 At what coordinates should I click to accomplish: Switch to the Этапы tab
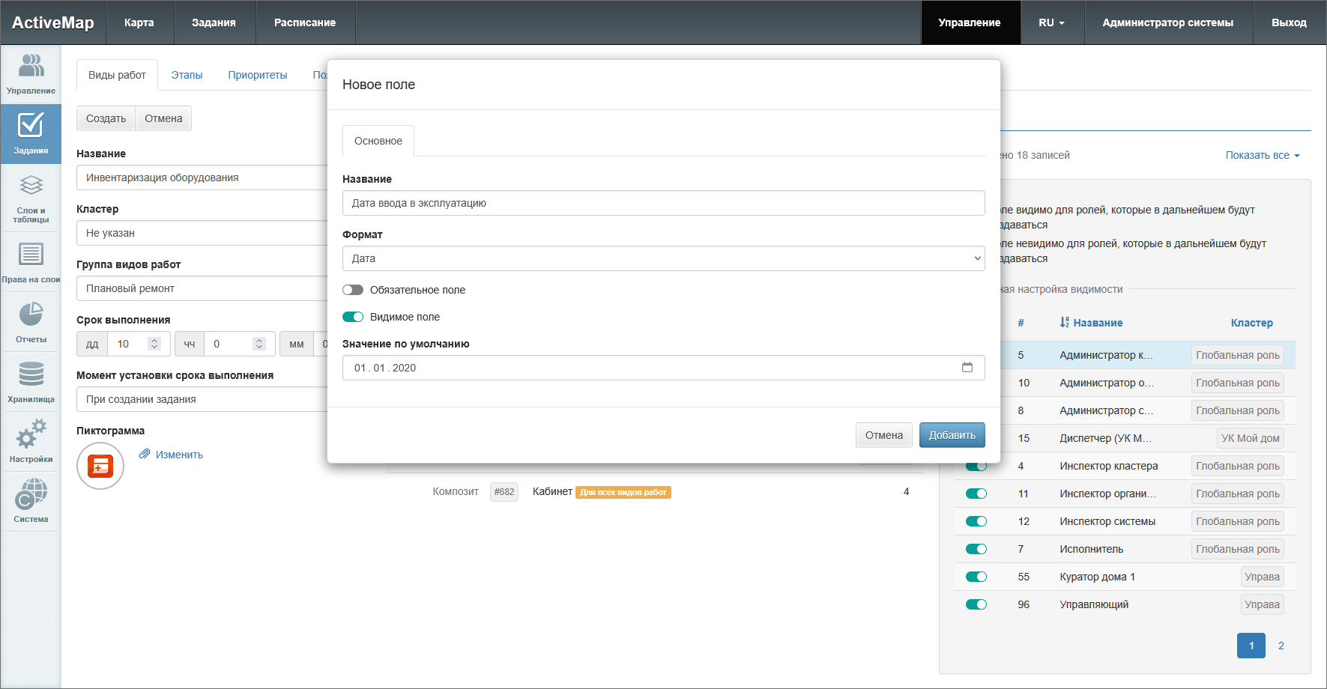click(187, 75)
